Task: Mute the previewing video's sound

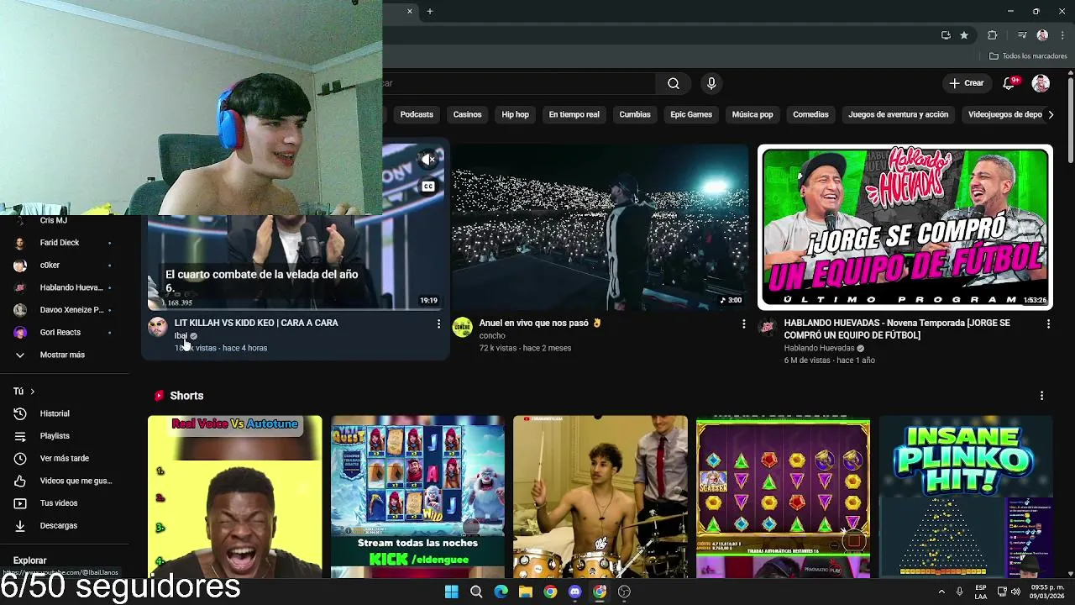Action: click(428, 160)
